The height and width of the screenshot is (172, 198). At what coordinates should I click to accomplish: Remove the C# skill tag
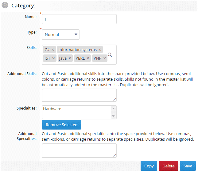pos(53,50)
